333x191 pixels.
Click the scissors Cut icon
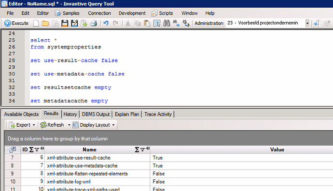tap(127, 23)
